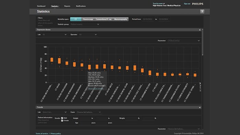The width and height of the screenshot is (240, 135).
Task: Click the 'CT HEAD NECK' axis label
Action: [x=109, y=89]
